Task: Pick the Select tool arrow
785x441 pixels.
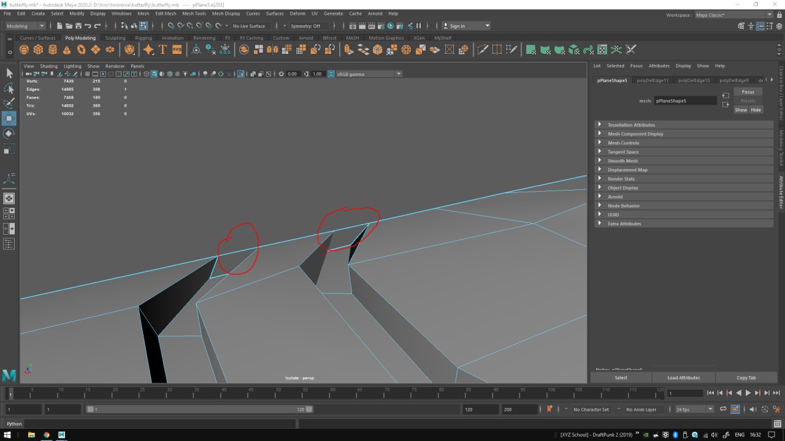Action: [9, 73]
